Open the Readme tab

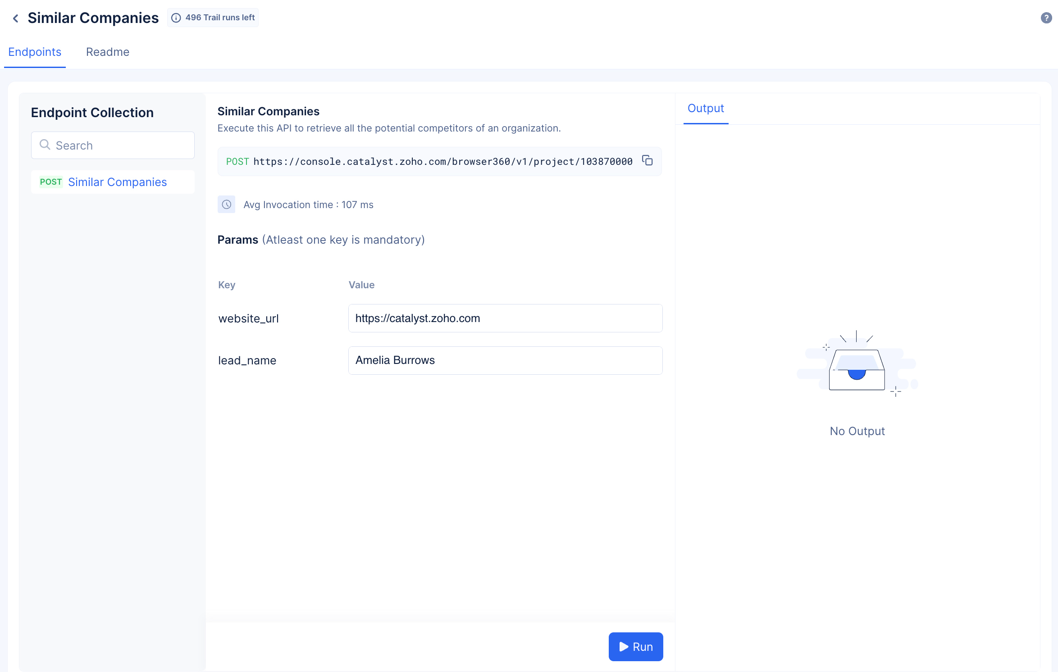[108, 52]
